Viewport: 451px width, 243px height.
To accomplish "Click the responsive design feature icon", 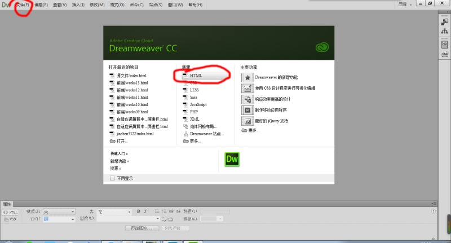I will click(247, 99).
